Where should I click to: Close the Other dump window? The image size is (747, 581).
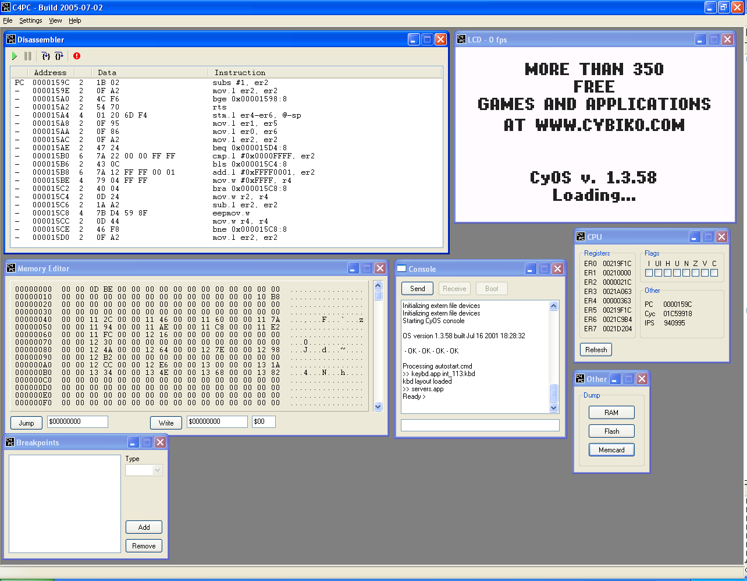click(x=642, y=378)
